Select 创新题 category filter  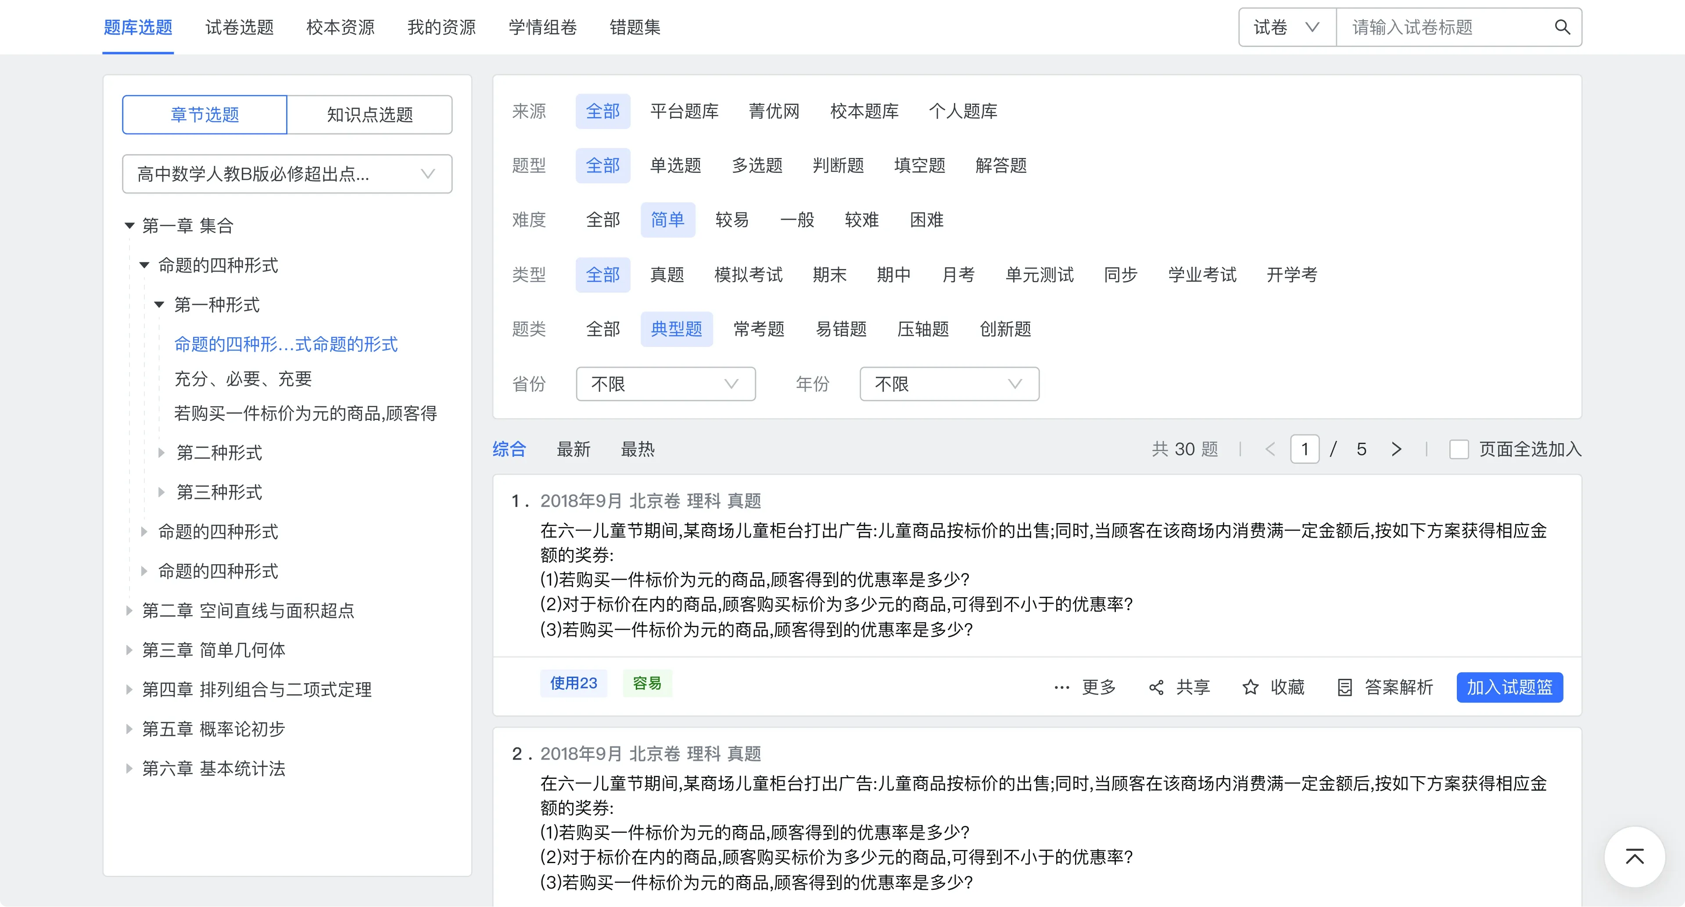tap(1005, 329)
